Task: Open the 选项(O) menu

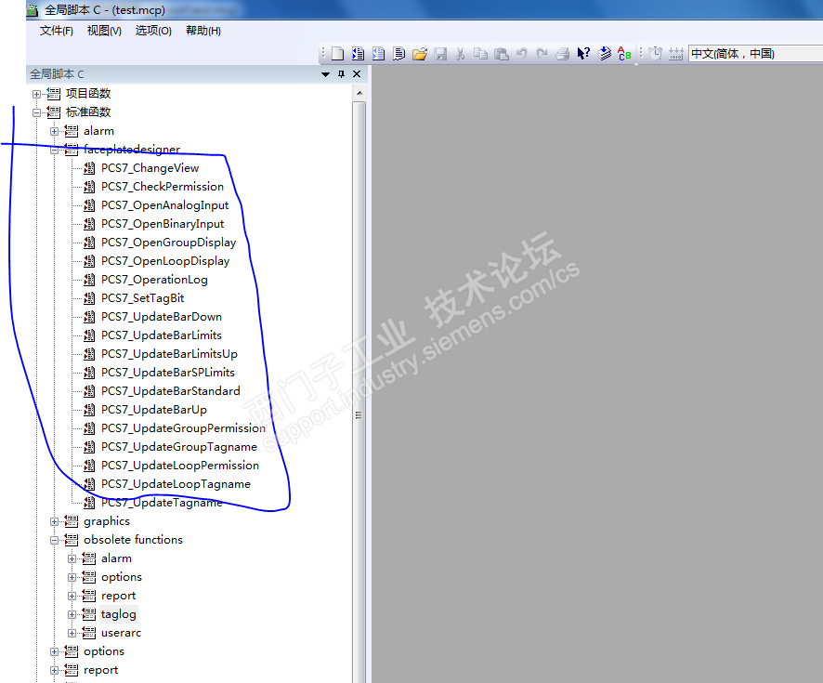Action: tap(153, 31)
